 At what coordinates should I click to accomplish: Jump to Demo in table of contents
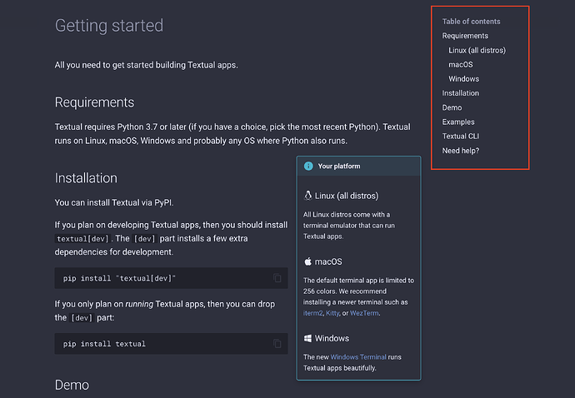point(452,107)
